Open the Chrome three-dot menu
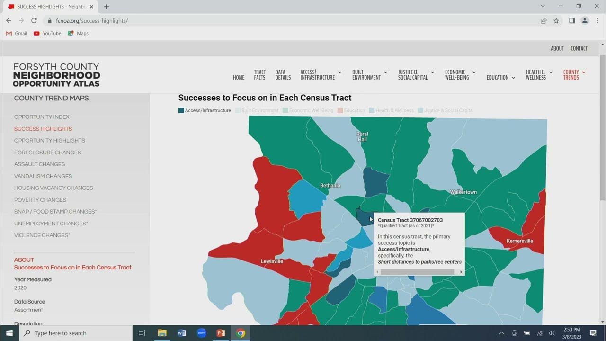Viewport: 606px width, 341px height. click(x=597, y=21)
